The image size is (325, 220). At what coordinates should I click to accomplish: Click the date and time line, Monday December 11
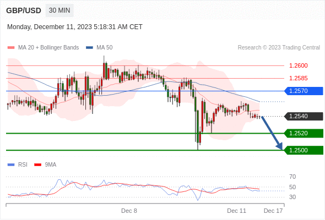tap(75, 27)
